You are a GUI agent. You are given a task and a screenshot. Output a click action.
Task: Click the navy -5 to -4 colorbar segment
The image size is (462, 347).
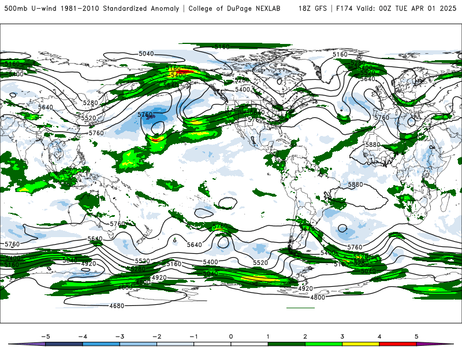pos(64,344)
